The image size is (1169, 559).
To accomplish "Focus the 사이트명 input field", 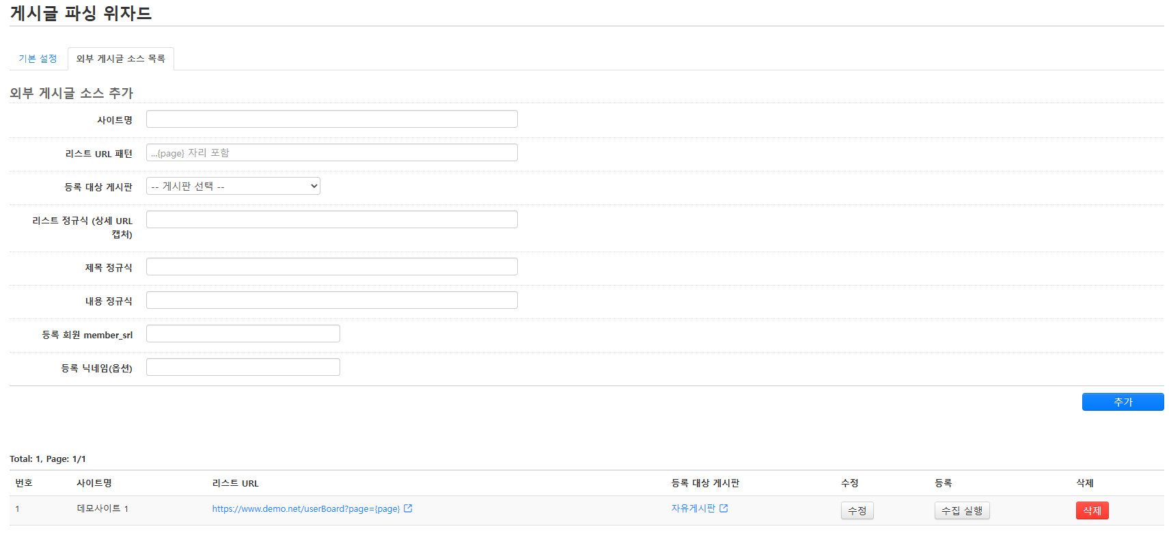I will pos(331,120).
